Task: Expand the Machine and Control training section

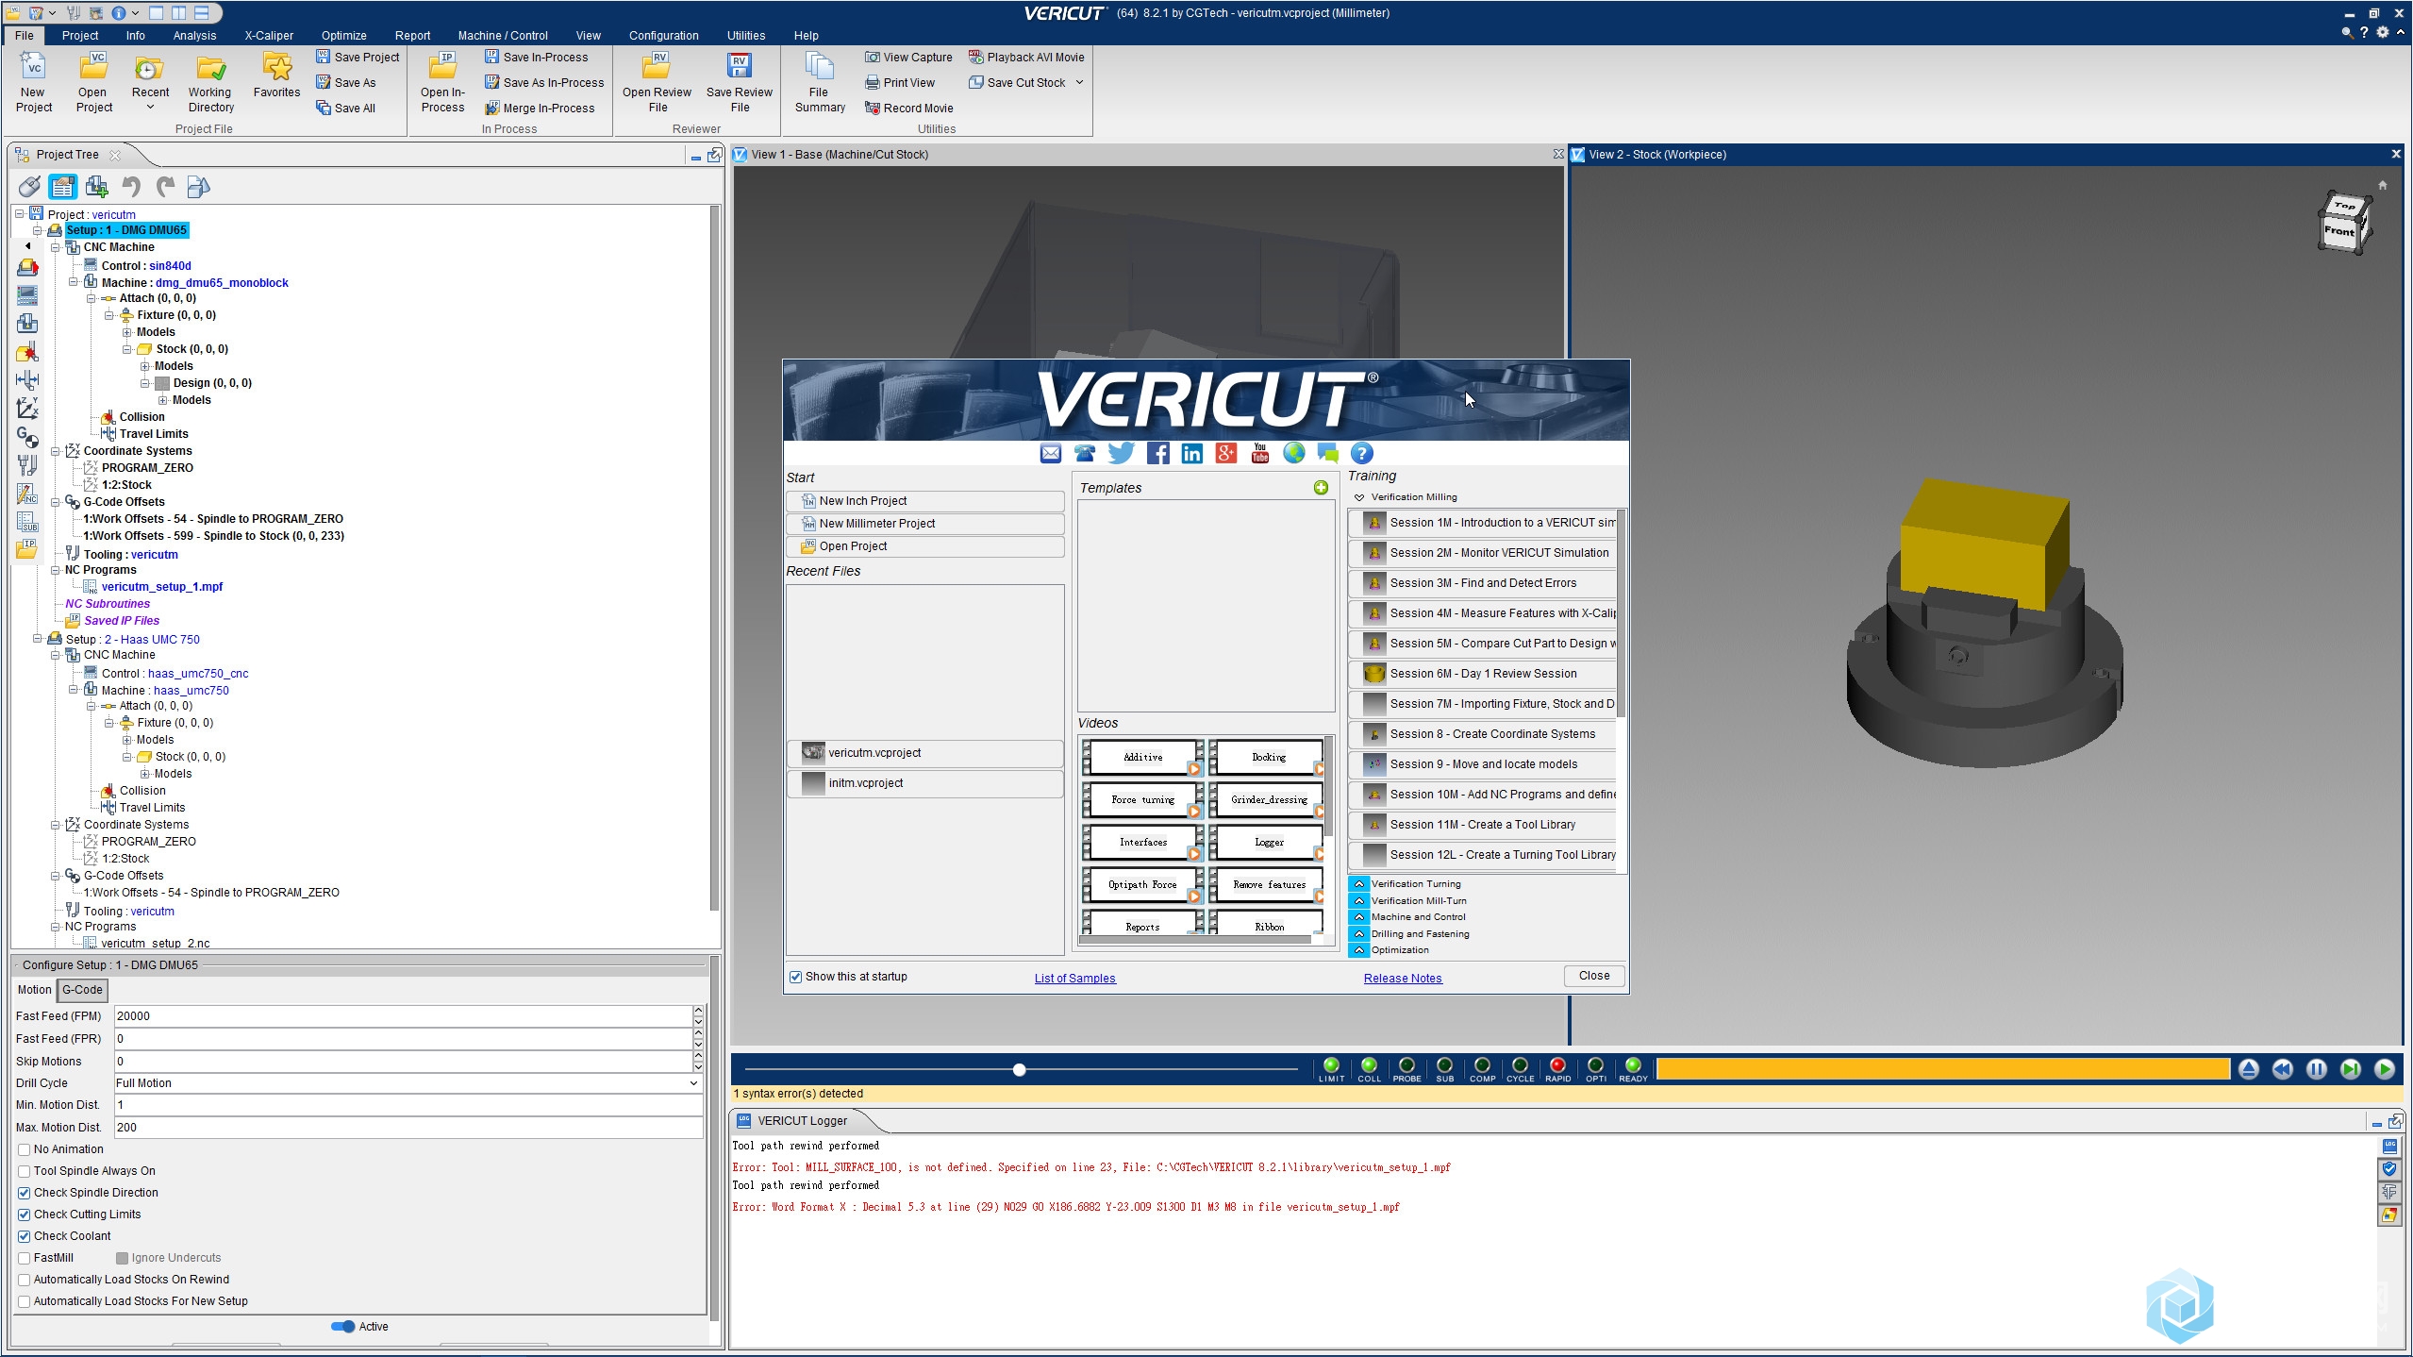Action: click(x=1358, y=917)
